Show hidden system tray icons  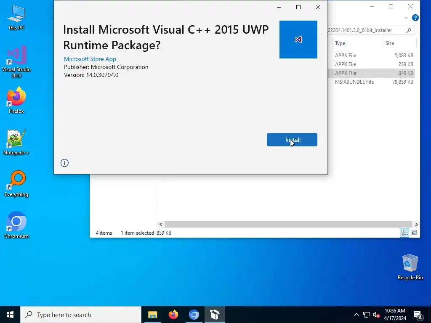click(x=356, y=315)
